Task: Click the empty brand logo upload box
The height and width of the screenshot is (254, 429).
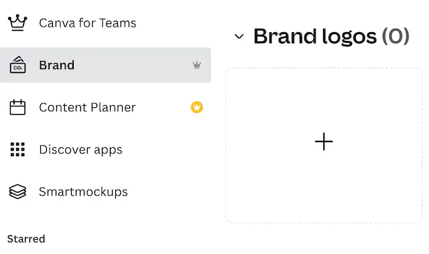Action: click(324, 145)
